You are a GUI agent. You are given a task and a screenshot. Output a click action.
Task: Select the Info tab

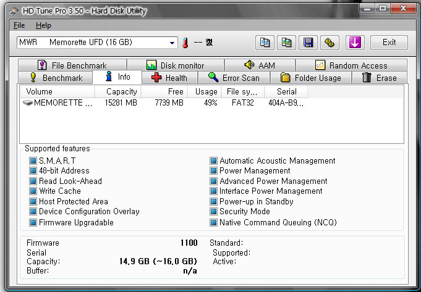point(117,77)
